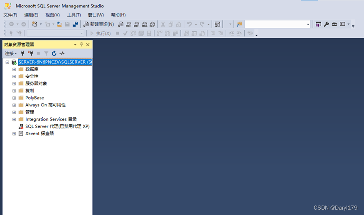Click the server database icon with green arrow
This screenshot has width=364, height=215.
point(14,62)
